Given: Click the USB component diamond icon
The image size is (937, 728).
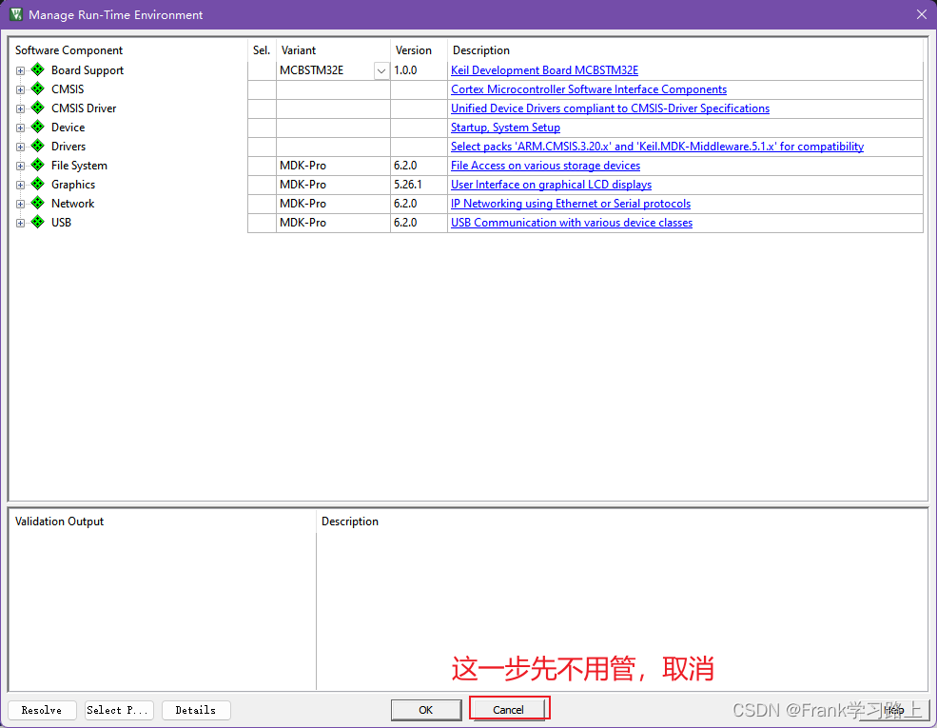Looking at the screenshot, I should coord(38,223).
